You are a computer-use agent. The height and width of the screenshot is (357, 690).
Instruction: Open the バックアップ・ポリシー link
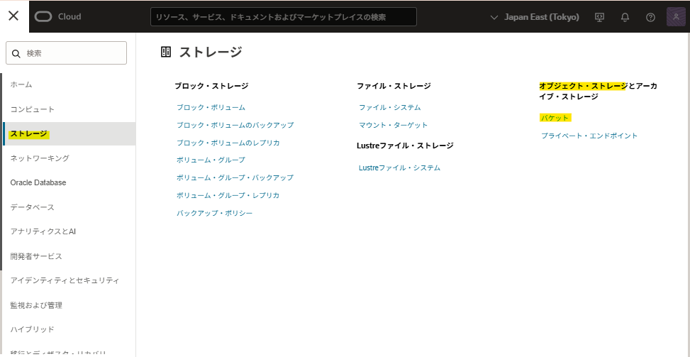pyautogui.click(x=214, y=213)
